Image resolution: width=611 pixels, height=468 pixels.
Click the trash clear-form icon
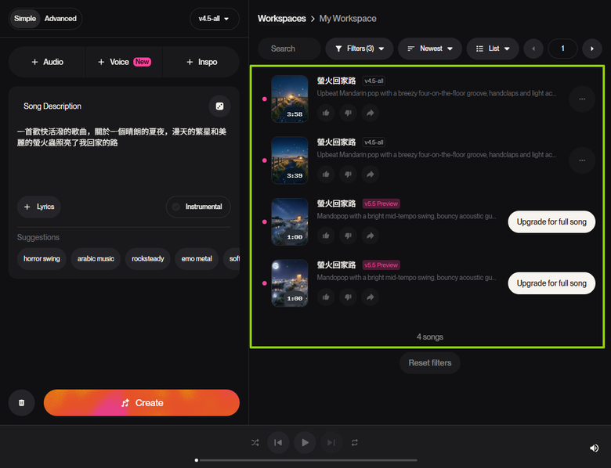pos(21,402)
